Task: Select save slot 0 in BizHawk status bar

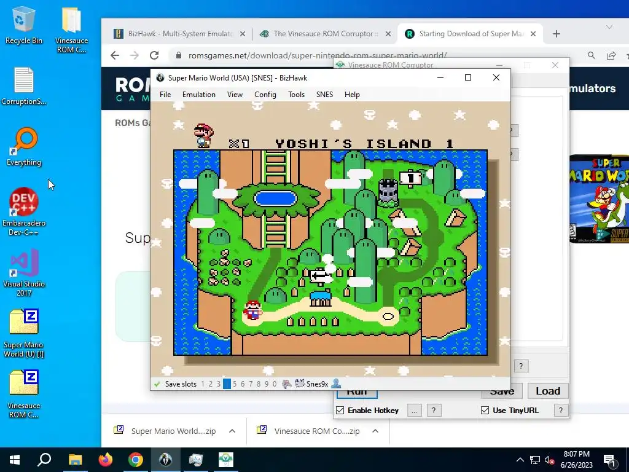Action: click(275, 384)
